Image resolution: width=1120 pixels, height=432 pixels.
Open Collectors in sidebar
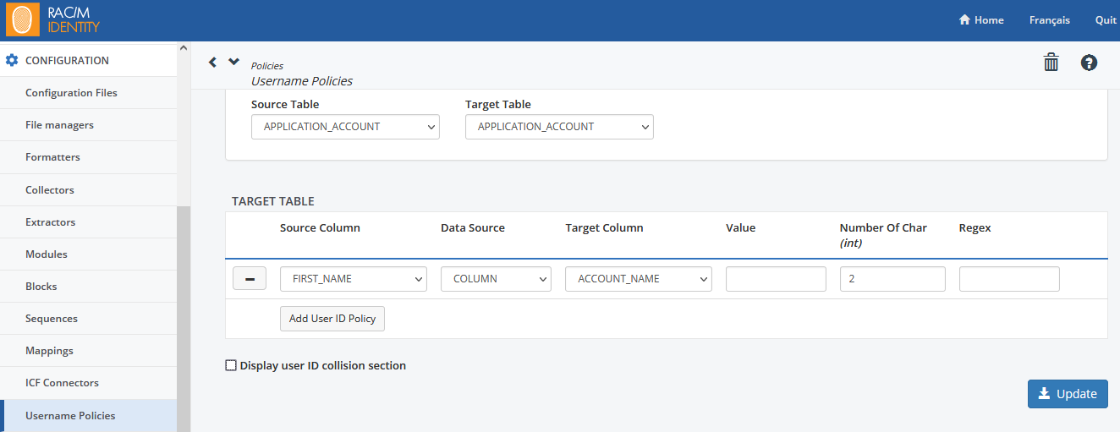[x=88, y=190]
